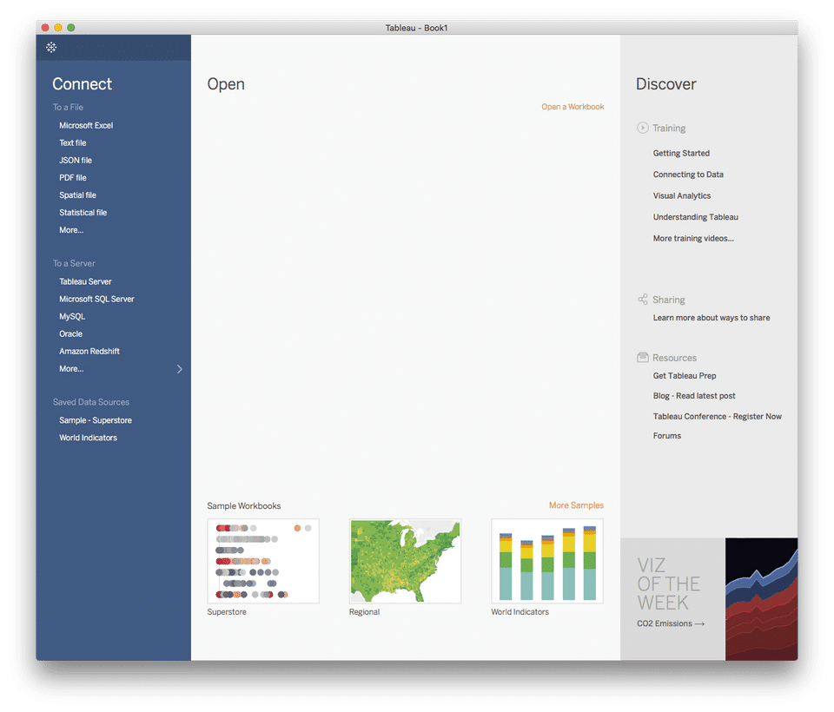
Task: Show more server connection options
Action: [71, 369]
